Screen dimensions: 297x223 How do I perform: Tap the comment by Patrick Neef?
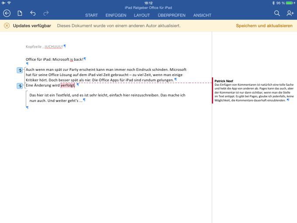pos(254,91)
